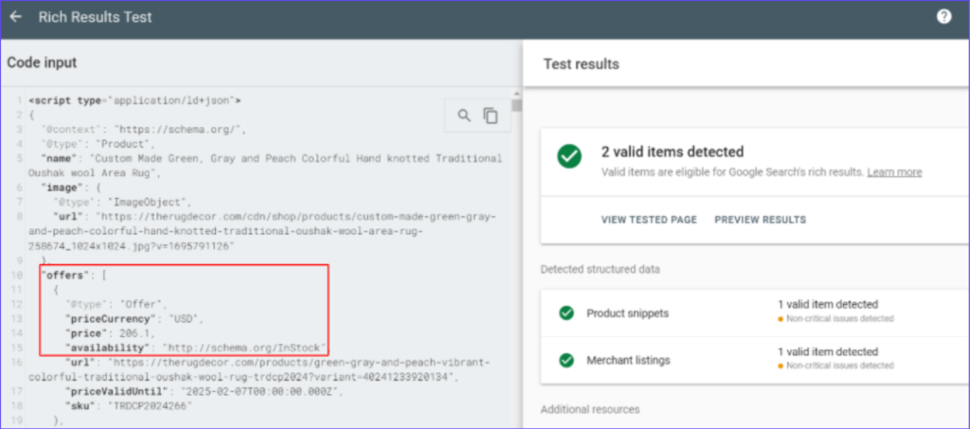Click the back arrow beside Rich Results Test
Image resolution: width=970 pixels, height=429 pixels.
click(x=15, y=17)
